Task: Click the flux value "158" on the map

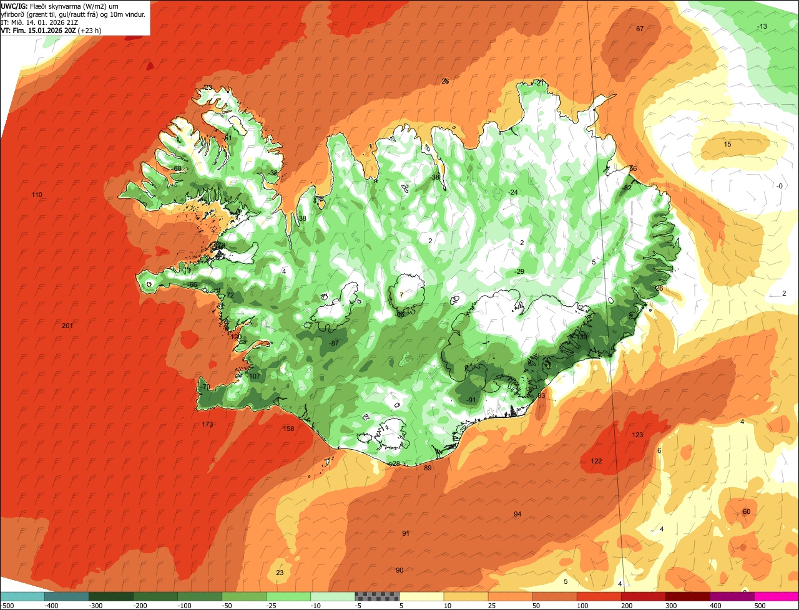Action: (288, 428)
